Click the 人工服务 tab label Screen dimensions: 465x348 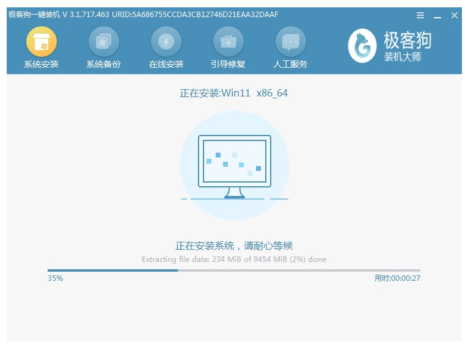point(291,64)
